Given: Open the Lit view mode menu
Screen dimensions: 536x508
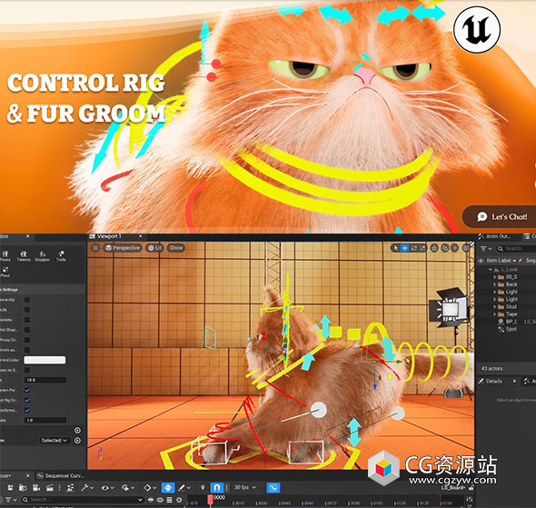Looking at the screenshot, I should 154,248.
